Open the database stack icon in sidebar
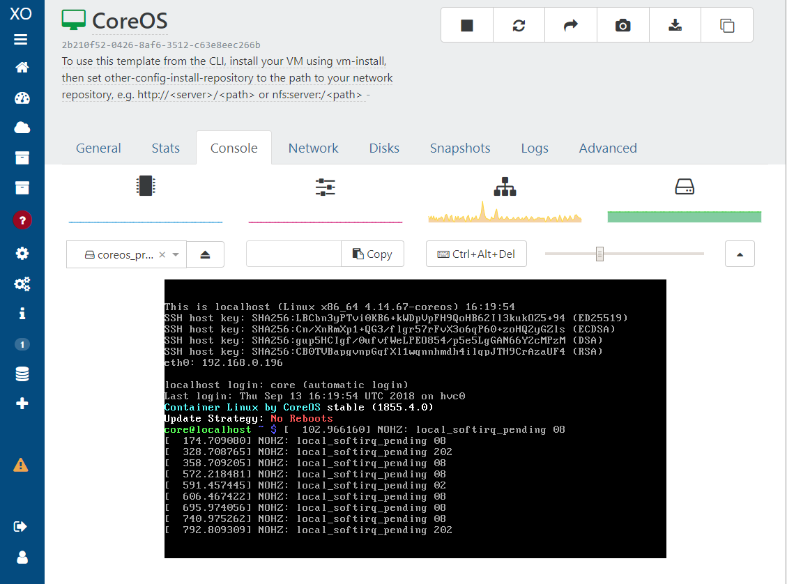 click(x=22, y=374)
